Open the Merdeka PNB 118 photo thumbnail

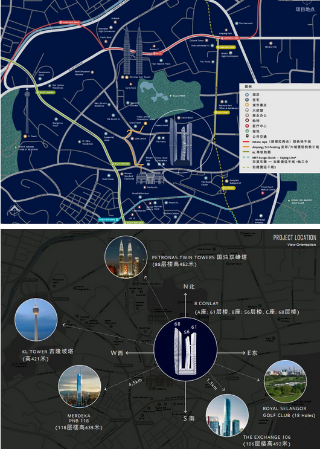point(79,386)
